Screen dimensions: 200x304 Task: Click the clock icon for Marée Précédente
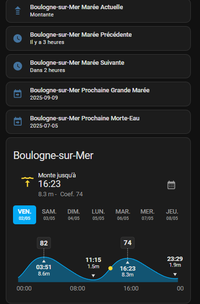pyautogui.click(x=17, y=38)
